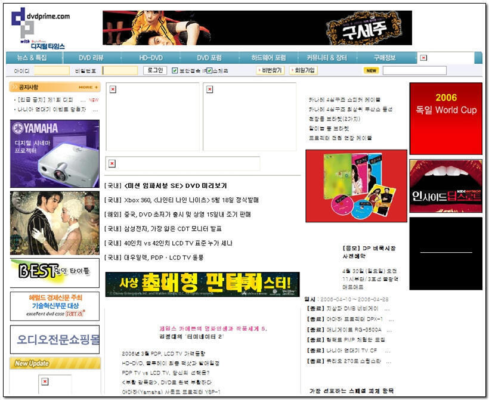Click the dancing couple movie banner

point(55,223)
